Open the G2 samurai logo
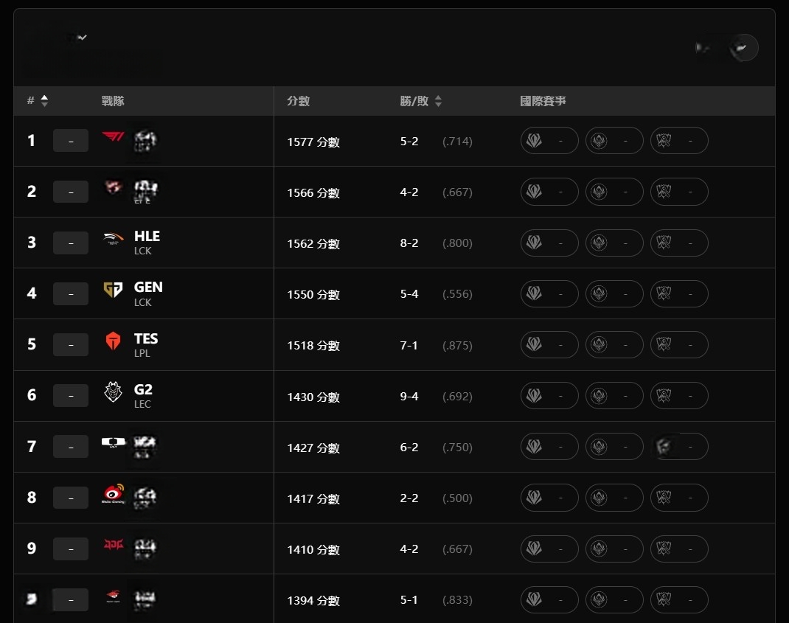This screenshot has height=623, width=789. click(113, 391)
